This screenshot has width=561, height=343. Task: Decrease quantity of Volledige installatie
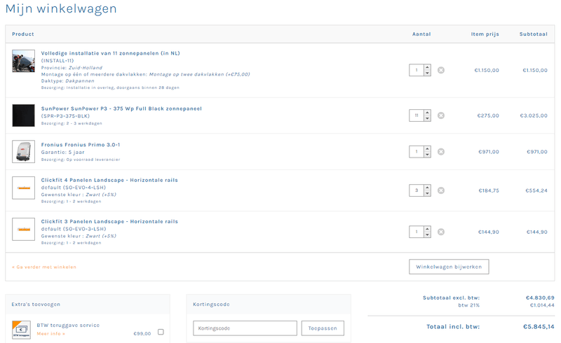[x=427, y=73]
